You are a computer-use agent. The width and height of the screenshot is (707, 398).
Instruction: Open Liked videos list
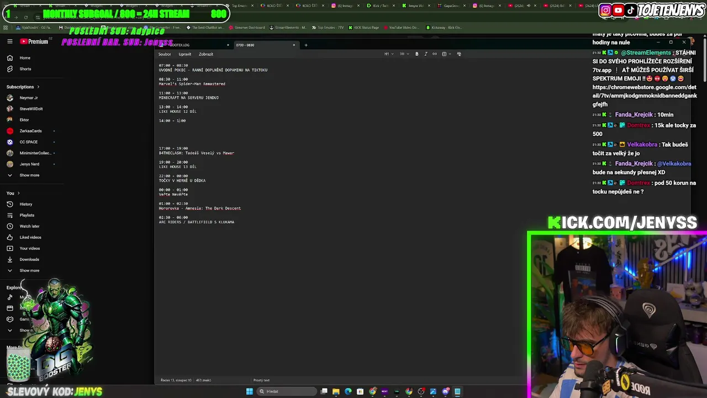coord(30,238)
